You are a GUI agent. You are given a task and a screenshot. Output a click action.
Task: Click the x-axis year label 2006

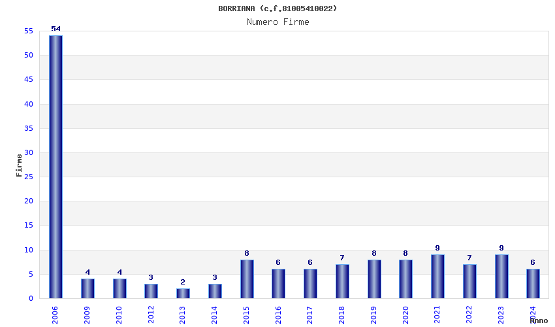click(x=55, y=315)
